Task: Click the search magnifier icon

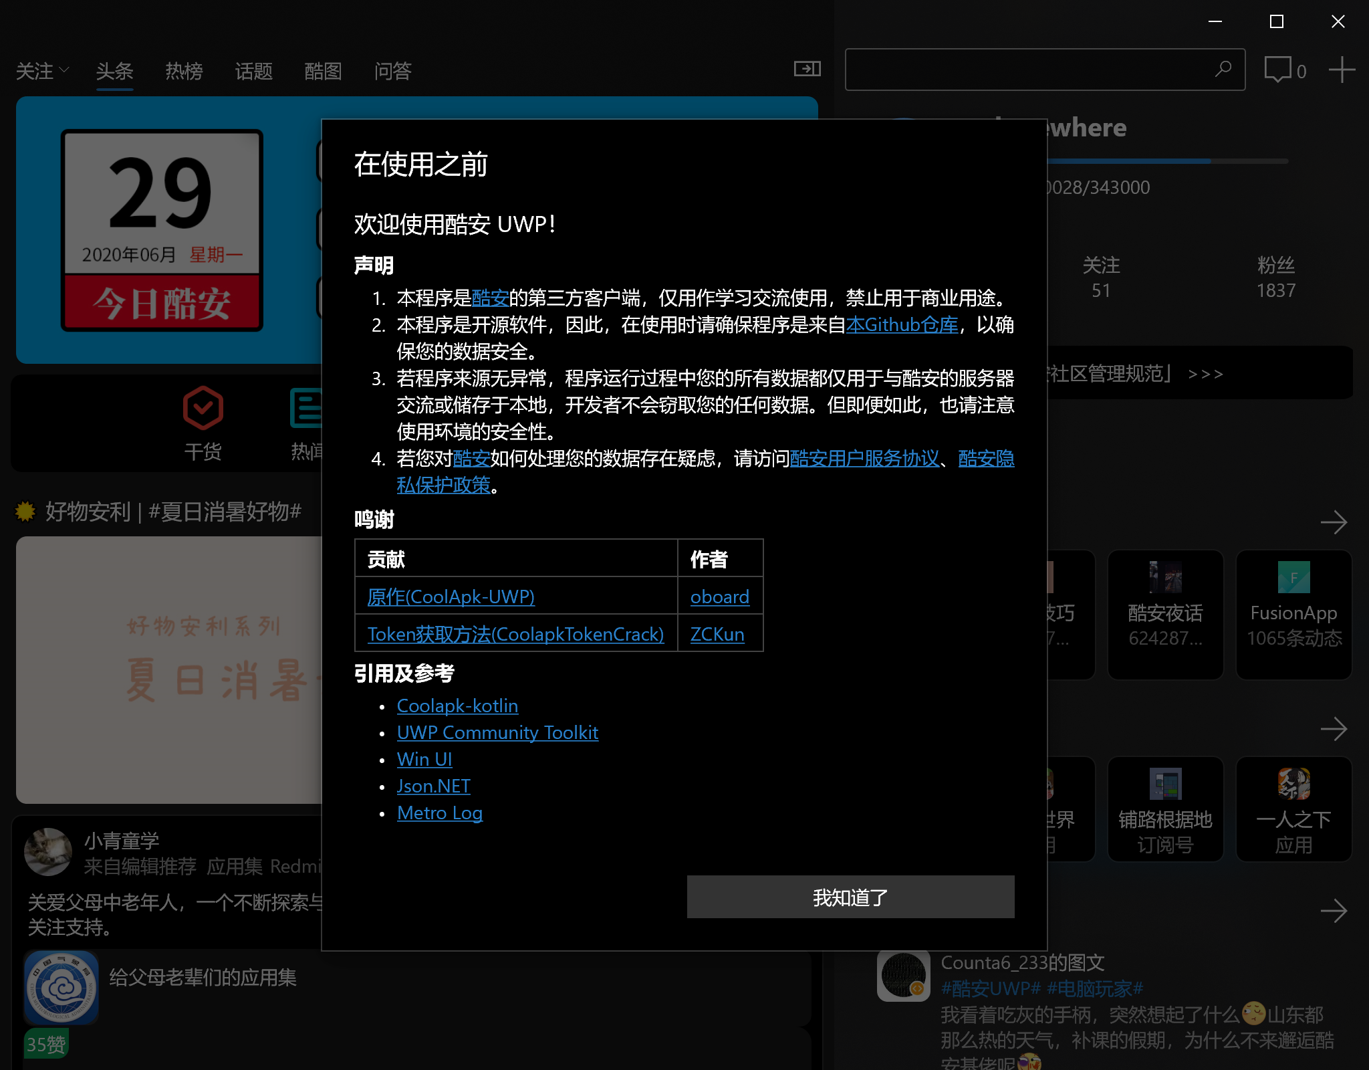Action: click(1223, 70)
